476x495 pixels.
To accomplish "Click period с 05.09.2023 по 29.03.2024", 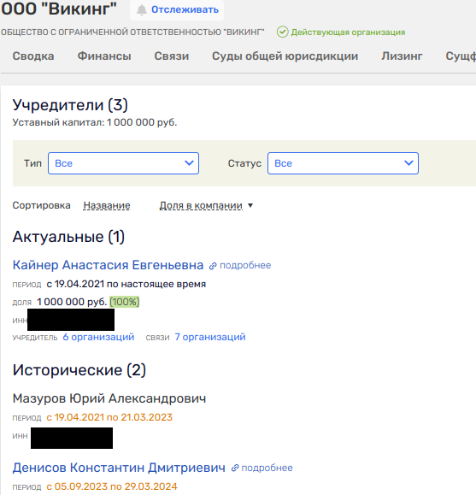I will (112, 486).
